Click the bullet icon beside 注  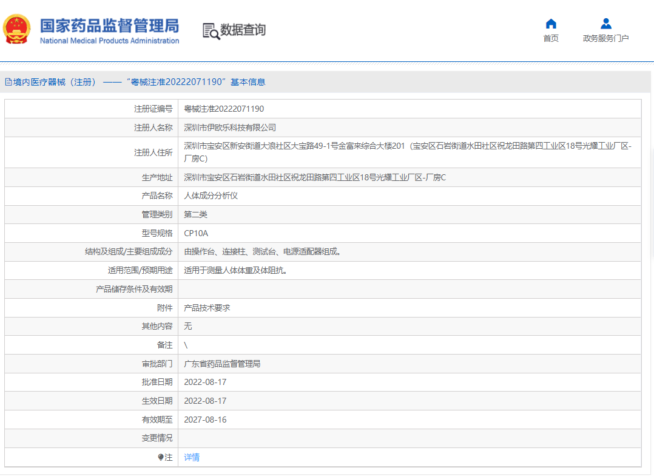point(161,457)
